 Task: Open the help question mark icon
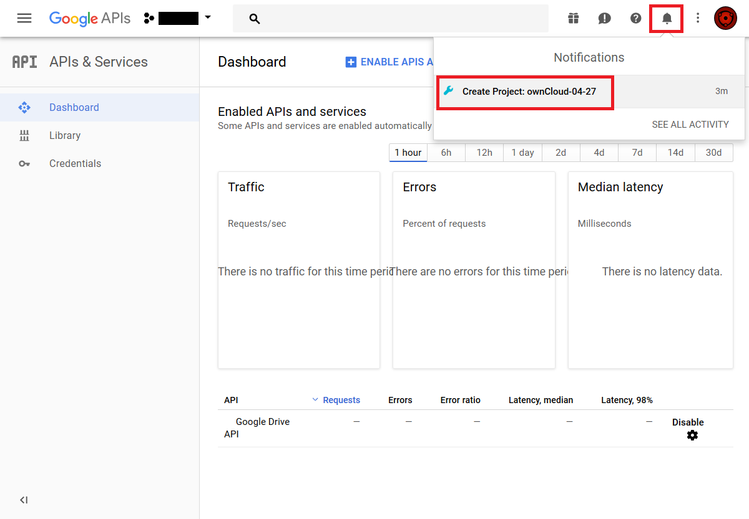635,18
